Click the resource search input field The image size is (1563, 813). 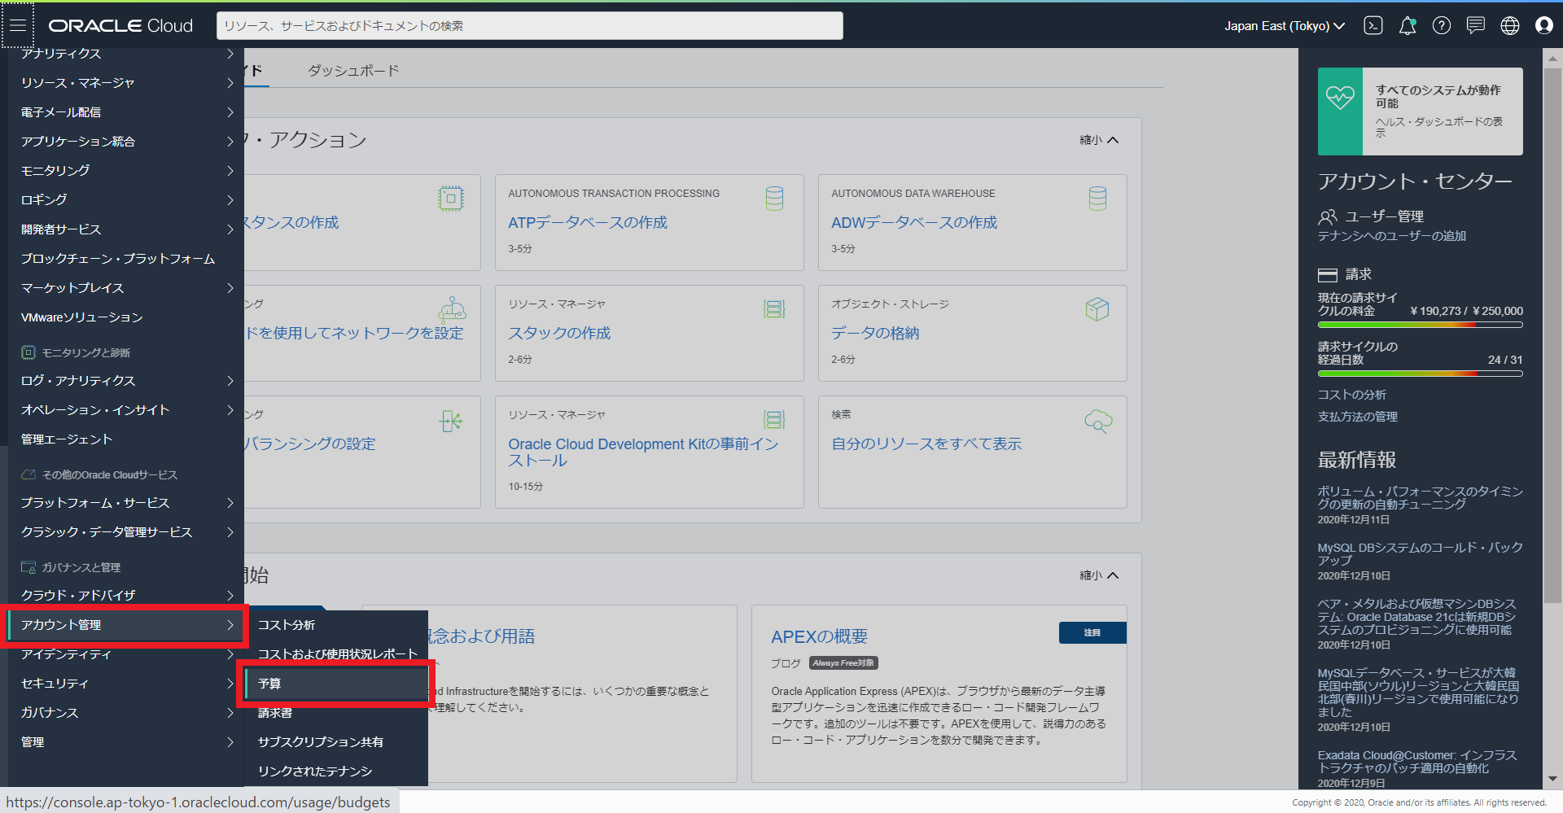529,26
